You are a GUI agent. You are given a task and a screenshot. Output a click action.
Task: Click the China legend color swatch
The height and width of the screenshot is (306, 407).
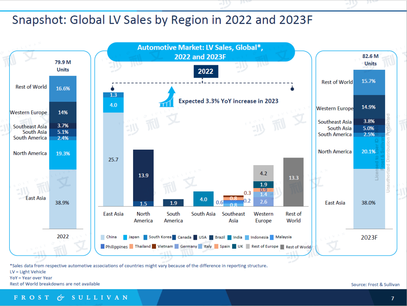click(x=102, y=237)
